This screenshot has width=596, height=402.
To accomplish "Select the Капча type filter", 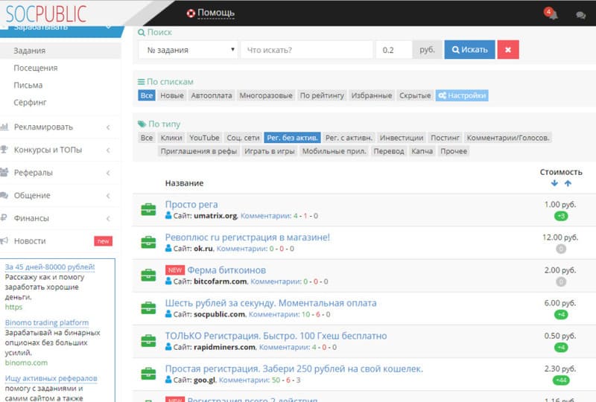I will (x=422, y=151).
